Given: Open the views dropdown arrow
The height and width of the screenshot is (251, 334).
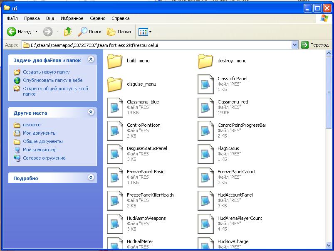Looking at the screenshot, I should click(x=151, y=32).
